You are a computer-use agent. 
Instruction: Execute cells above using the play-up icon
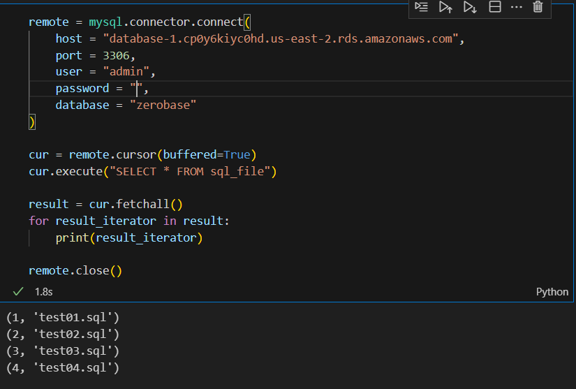click(445, 7)
